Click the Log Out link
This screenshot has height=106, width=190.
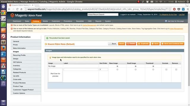coord(181,14)
